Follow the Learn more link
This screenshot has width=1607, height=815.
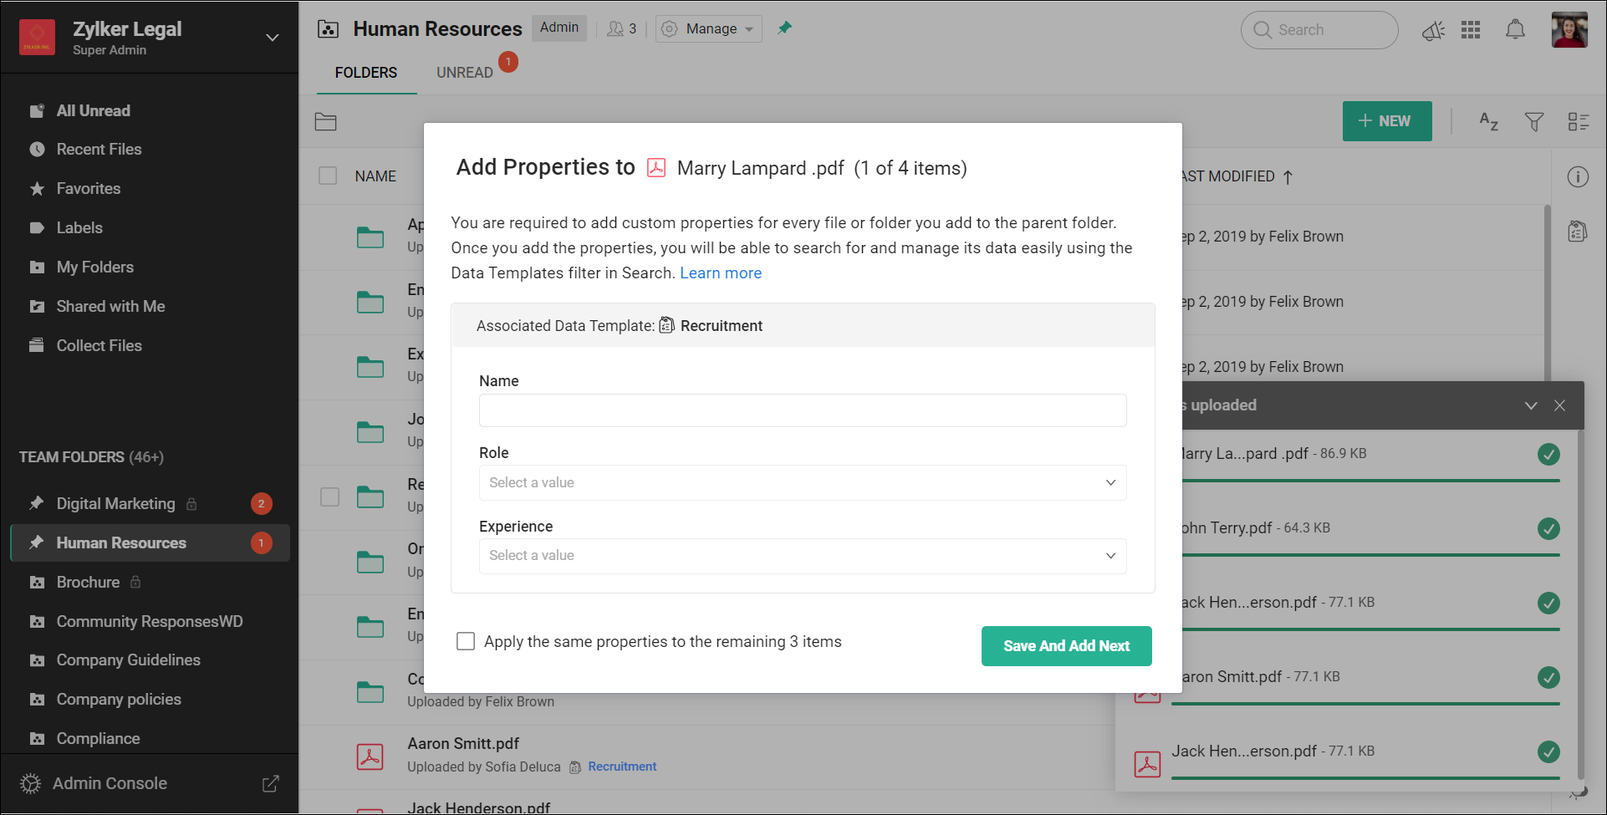coord(721,273)
